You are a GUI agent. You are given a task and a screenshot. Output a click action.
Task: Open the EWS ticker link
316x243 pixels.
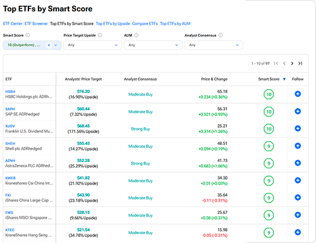9,213
